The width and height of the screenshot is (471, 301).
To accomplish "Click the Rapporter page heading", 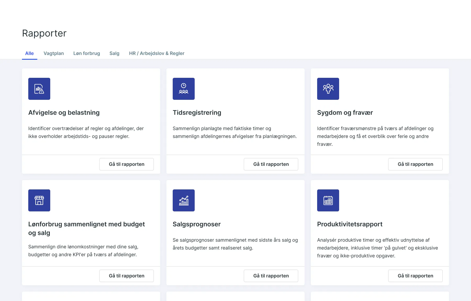I will (x=44, y=33).
